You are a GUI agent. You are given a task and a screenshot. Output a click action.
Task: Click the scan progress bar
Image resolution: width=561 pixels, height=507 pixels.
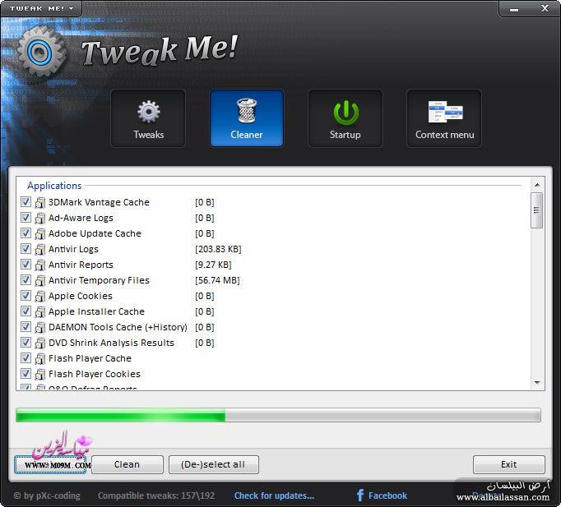(x=278, y=415)
